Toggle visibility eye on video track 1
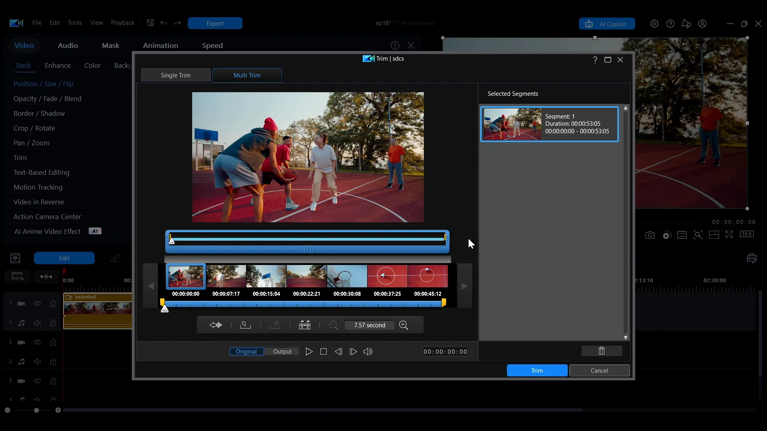Image resolution: width=767 pixels, height=431 pixels. point(37,304)
